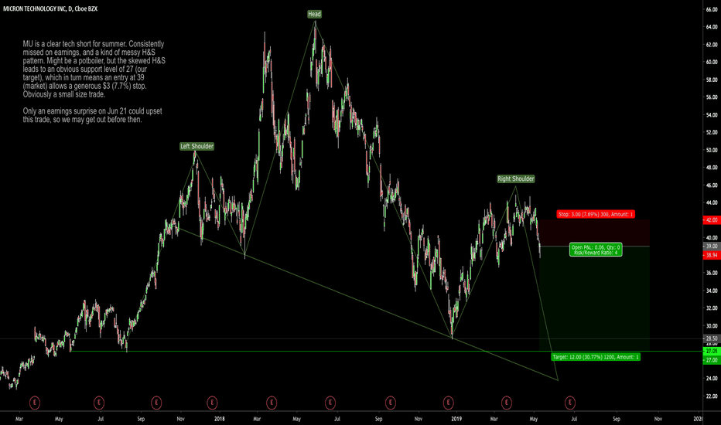
Task: Click the green Target 12.00 (30.77%) label
Action: [596, 357]
